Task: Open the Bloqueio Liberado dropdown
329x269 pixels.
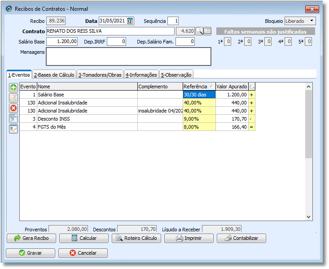Action: (300, 21)
